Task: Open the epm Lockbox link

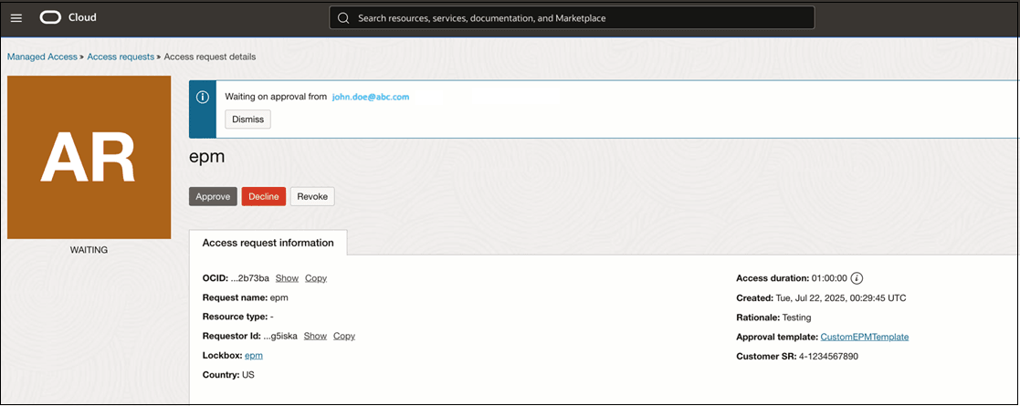Action: coord(254,355)
